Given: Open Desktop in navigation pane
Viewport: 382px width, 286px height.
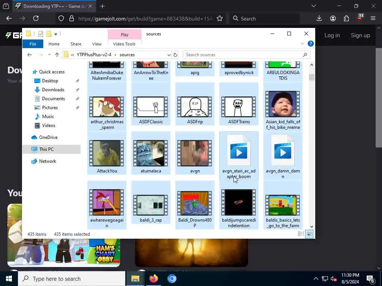Looking at the screenshot, I should point(50,81).
